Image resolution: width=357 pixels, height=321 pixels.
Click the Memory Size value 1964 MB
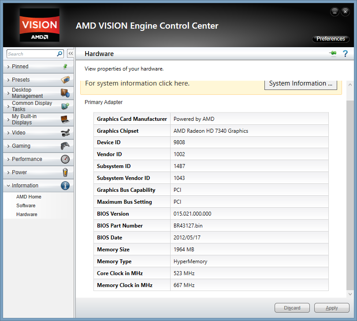click(x=184, y=250)
